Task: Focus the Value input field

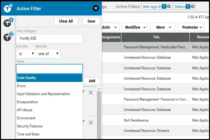Action: coord(49,69)
